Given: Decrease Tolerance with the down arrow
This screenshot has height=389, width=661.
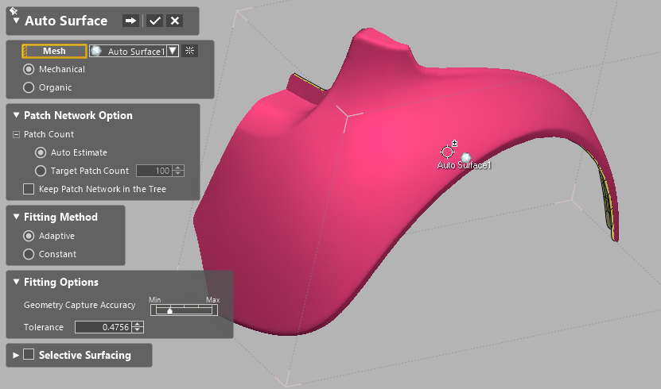Looking at the screenshot, I should click(138, 329).
